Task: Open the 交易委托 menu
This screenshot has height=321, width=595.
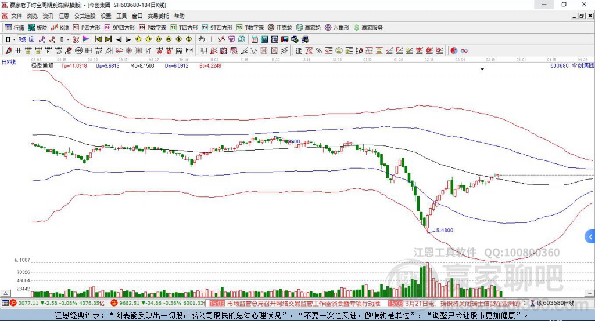Action: tap(158, 16)
